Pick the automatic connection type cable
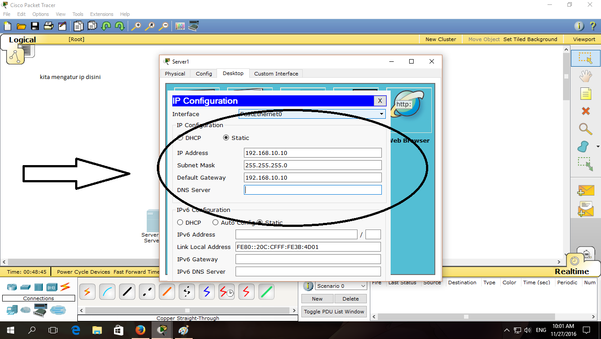 [87, 291]
